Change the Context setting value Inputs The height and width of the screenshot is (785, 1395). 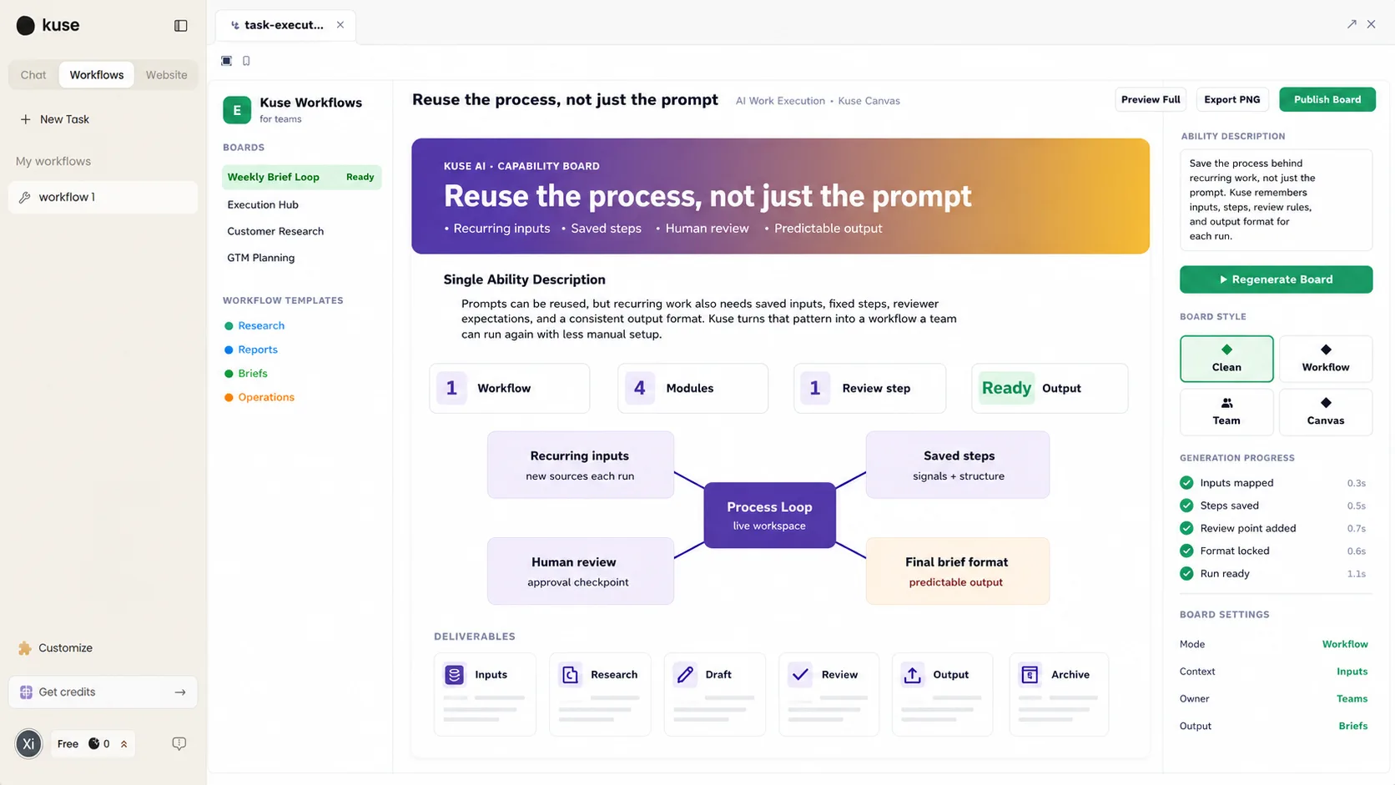pos(1352,672)
